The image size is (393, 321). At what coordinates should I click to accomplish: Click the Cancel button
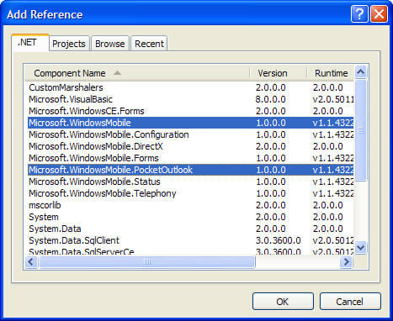(x=350, y=302)
